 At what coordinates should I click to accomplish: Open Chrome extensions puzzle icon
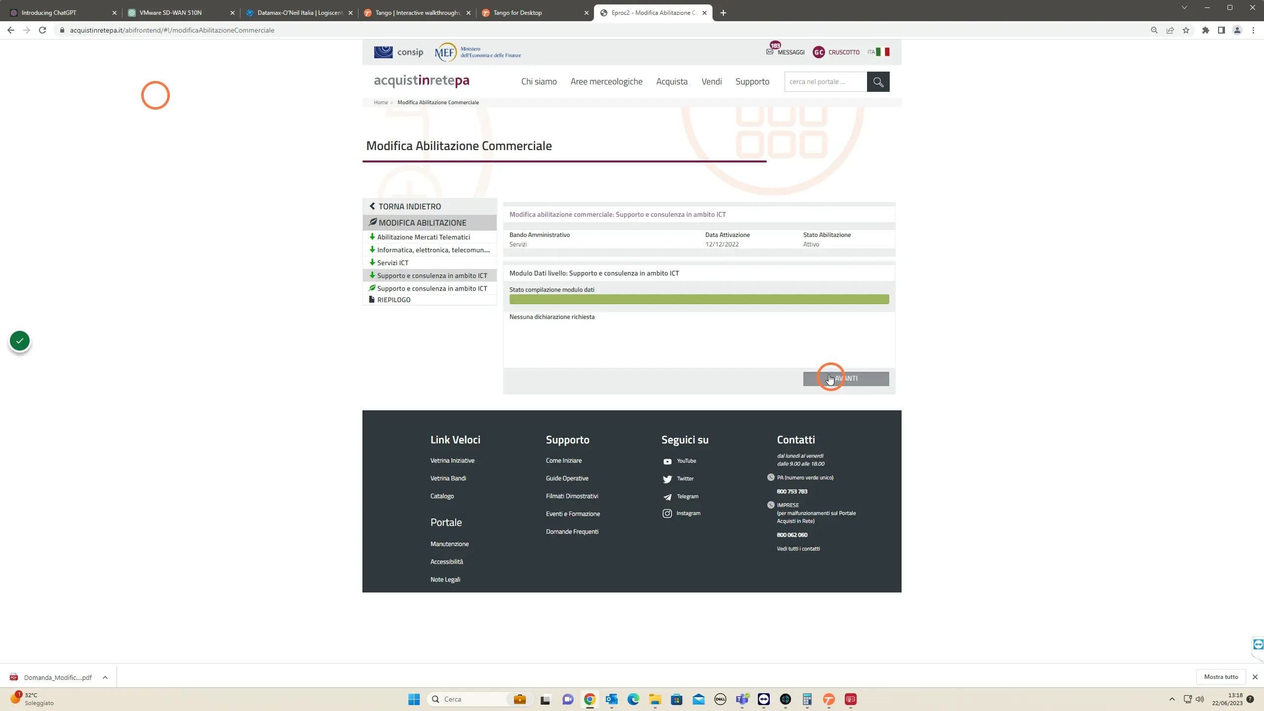[1206, 30]
